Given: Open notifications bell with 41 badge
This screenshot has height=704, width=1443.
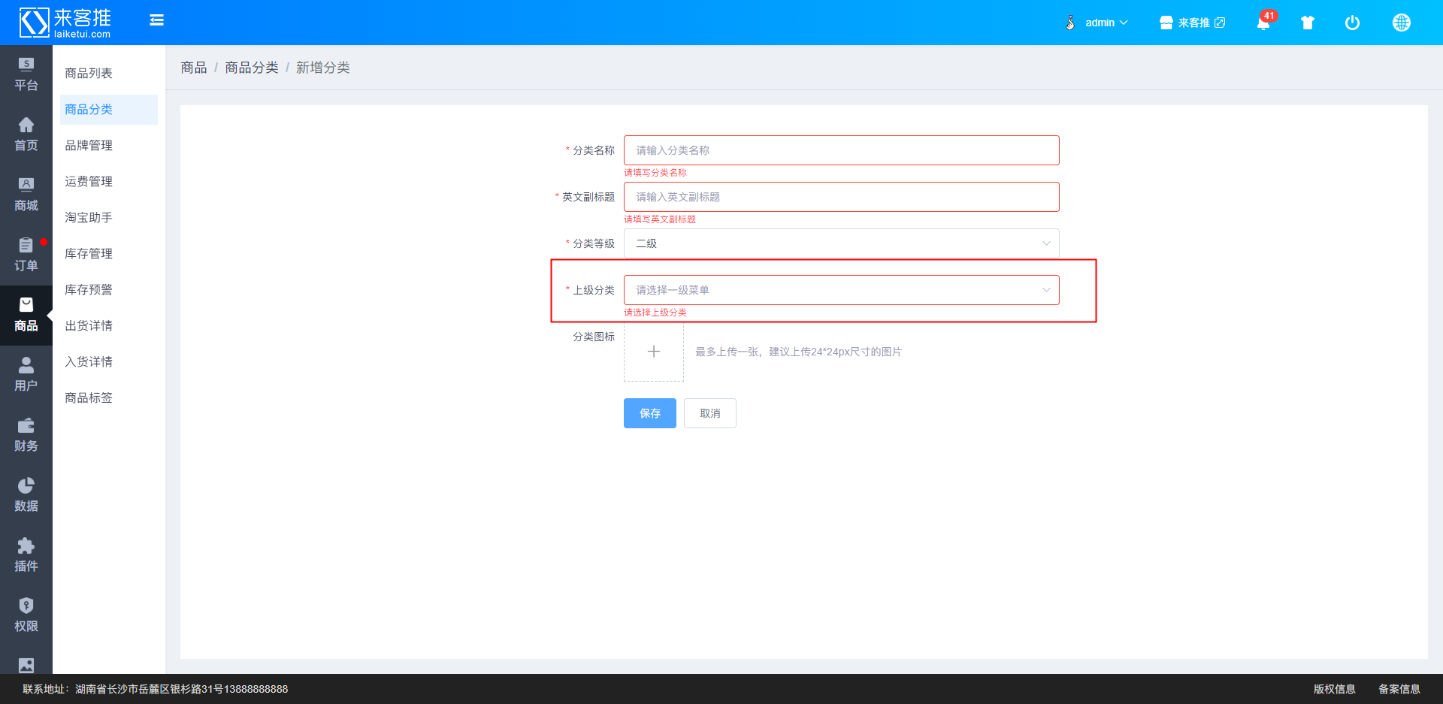Looking at the screenshot, I should coord(1265,21).
